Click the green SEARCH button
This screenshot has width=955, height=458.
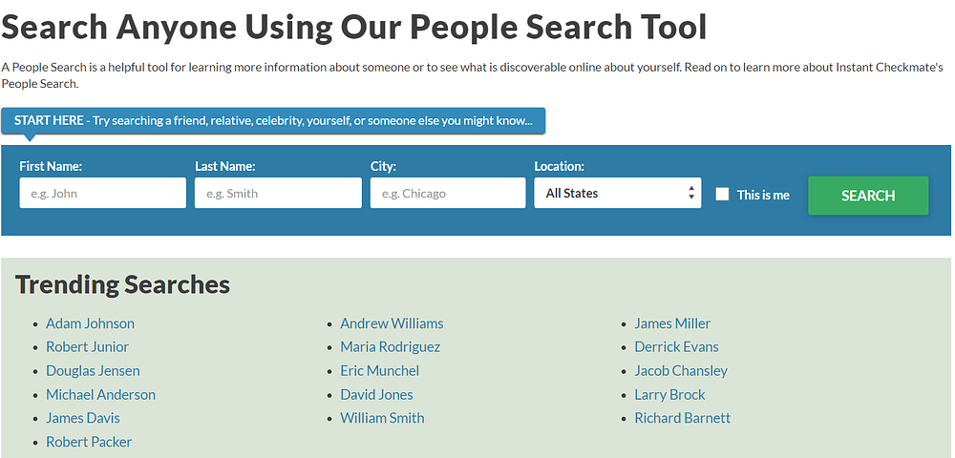(x=868, y=196)
